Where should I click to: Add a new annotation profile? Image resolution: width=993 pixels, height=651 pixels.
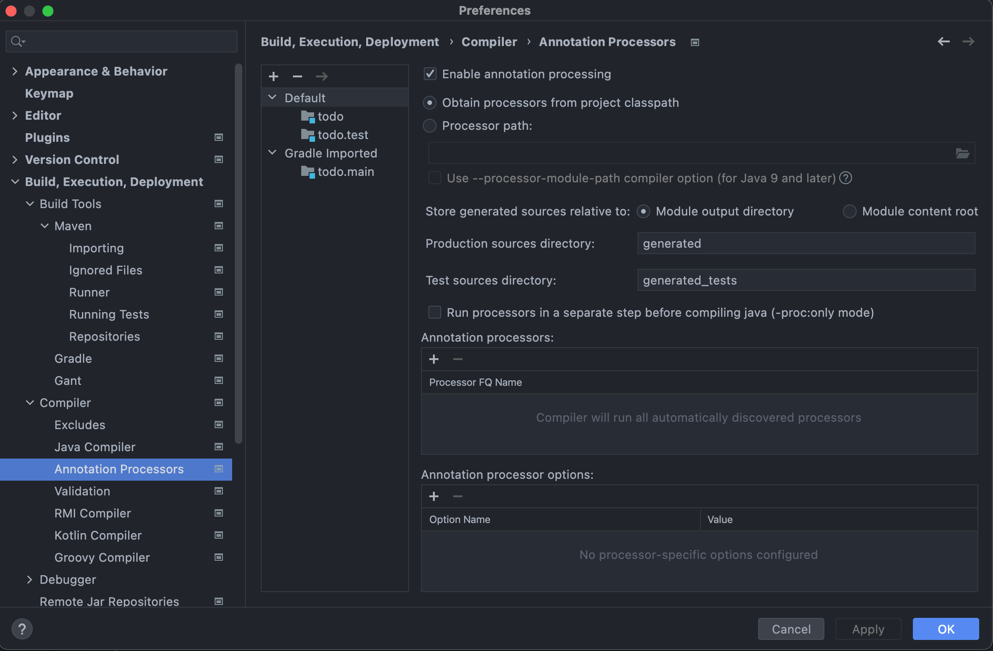pyautogui.click(x=274, y=76)
